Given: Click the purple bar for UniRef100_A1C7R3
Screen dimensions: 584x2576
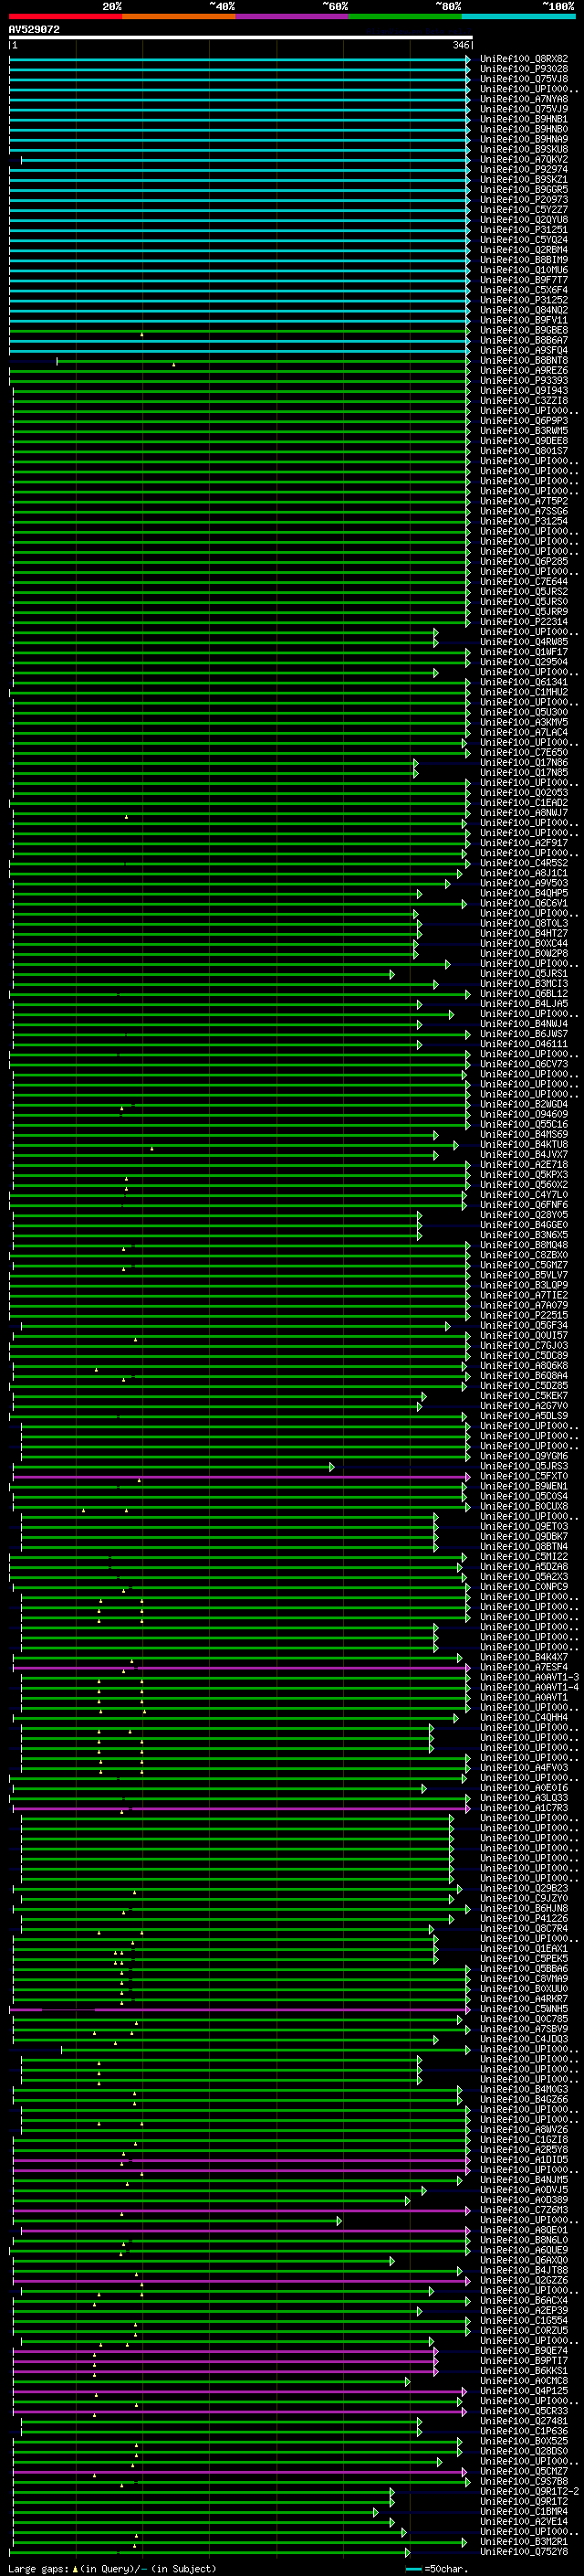Looking at the screenshot, I should (240, 1809).
